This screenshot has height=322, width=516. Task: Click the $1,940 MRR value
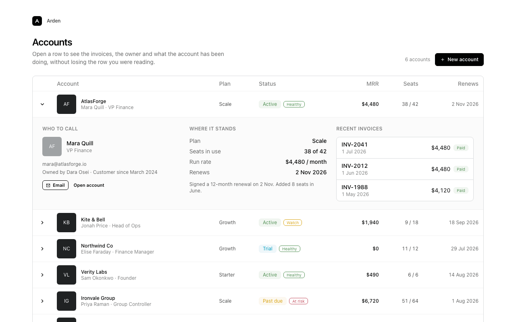coord(370,223)
